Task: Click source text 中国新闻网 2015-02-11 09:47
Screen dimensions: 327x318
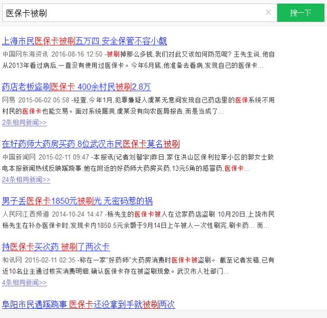Action: (45, 157)
